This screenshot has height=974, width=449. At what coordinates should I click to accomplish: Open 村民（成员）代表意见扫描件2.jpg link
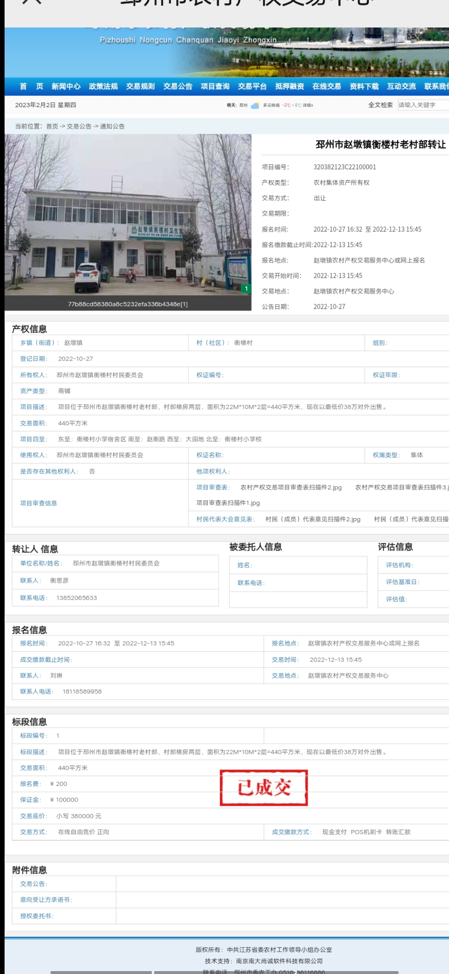click(x=313, y=519)
